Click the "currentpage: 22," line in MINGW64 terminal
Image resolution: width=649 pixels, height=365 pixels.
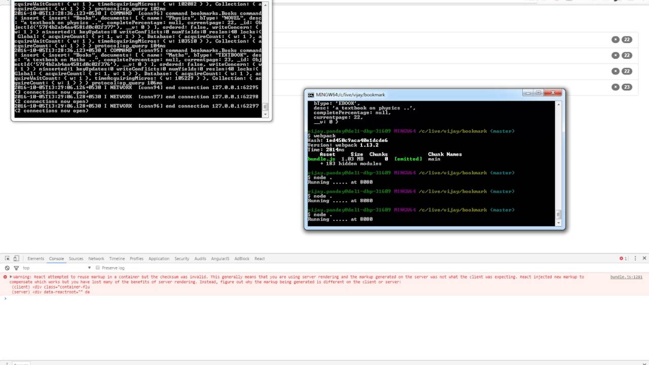click(x=338, y=117)
